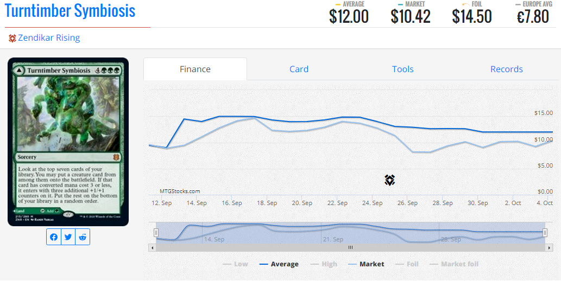Screen dimensions: 561x281
Task: Show the High price series
Action: (x=324, y=264)
